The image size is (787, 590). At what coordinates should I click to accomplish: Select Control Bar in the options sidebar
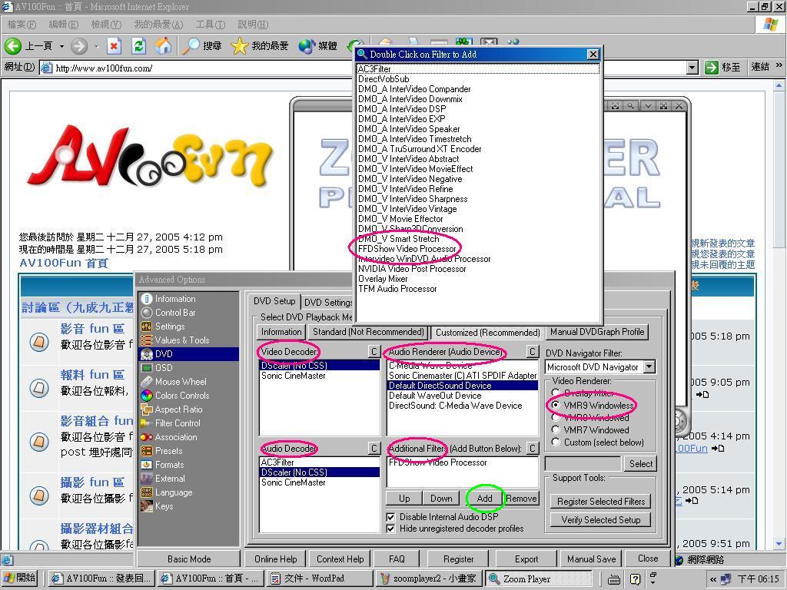tap(175, 313)
